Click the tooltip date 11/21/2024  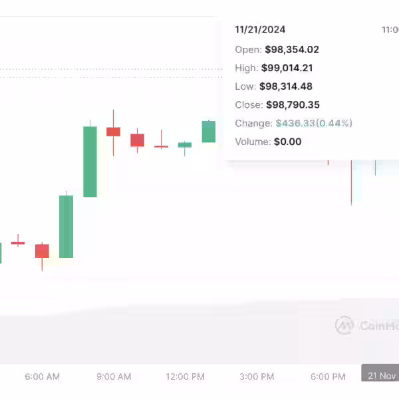tap(260, 30)
